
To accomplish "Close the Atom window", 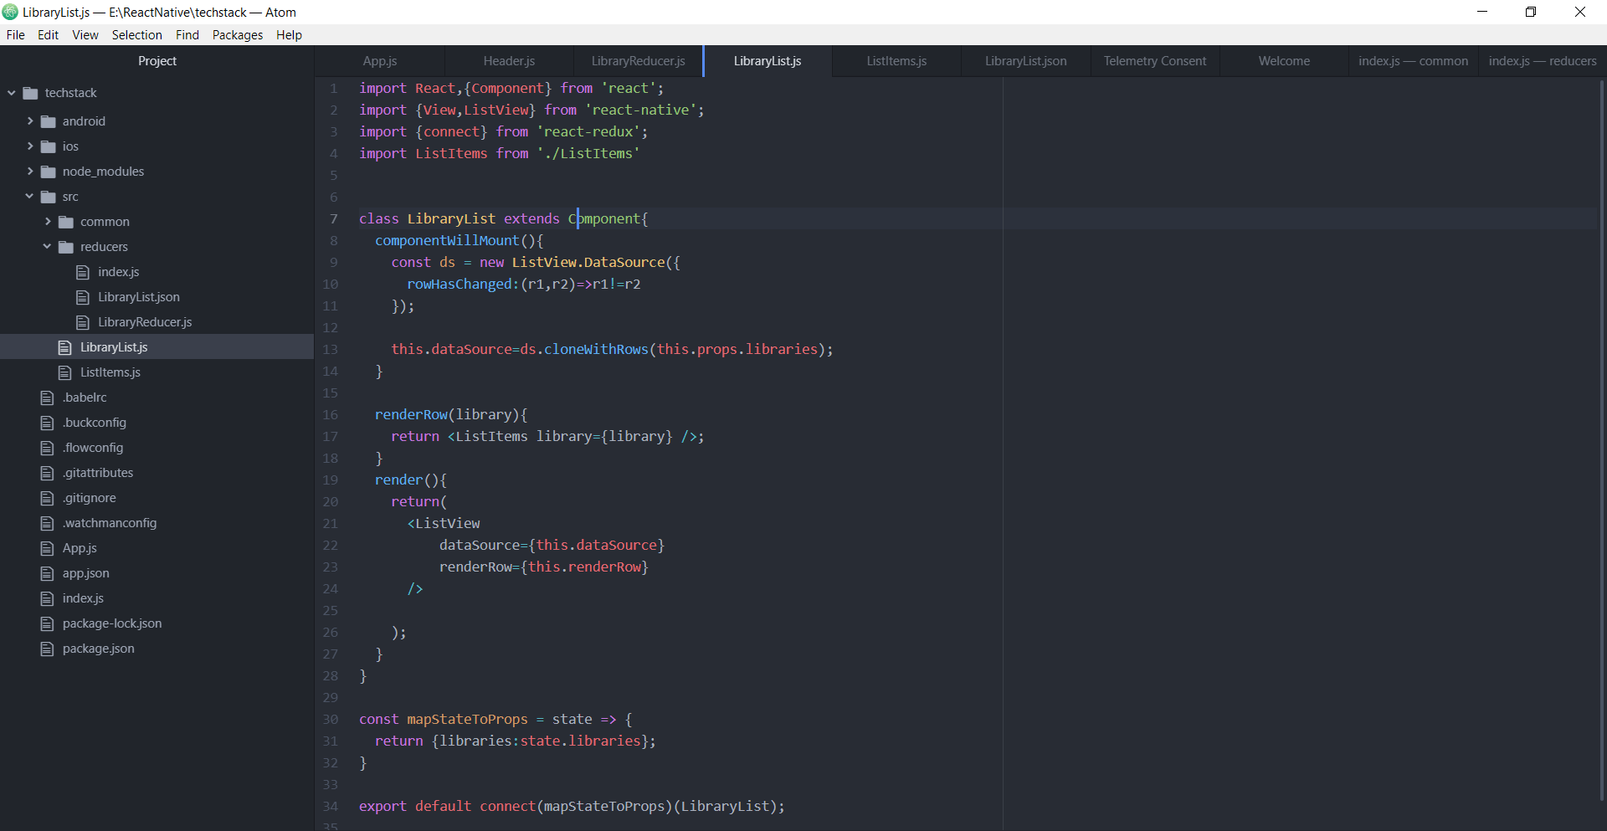I will point(1580,12).
